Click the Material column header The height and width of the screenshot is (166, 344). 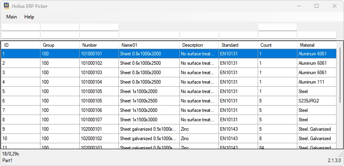pos(317,45)
